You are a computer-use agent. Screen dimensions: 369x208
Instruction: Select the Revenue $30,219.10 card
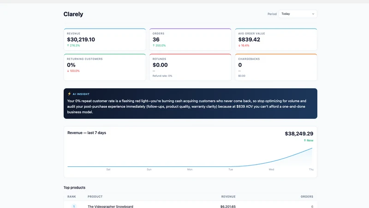click(x=105, y=39)
